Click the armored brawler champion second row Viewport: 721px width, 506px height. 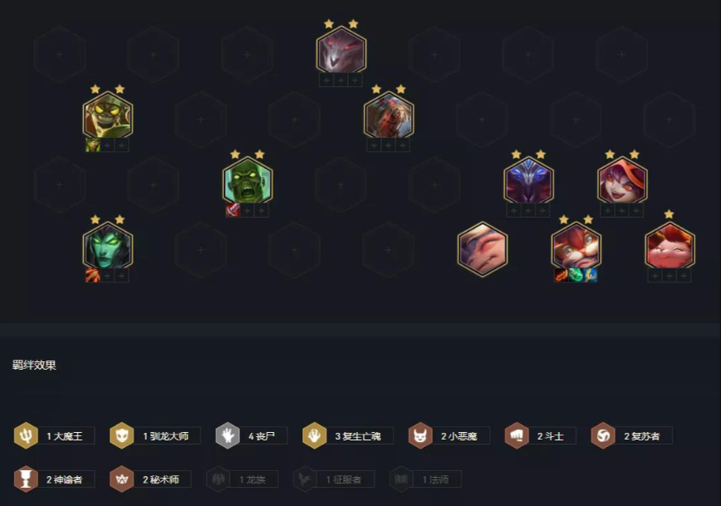[389, 115]
